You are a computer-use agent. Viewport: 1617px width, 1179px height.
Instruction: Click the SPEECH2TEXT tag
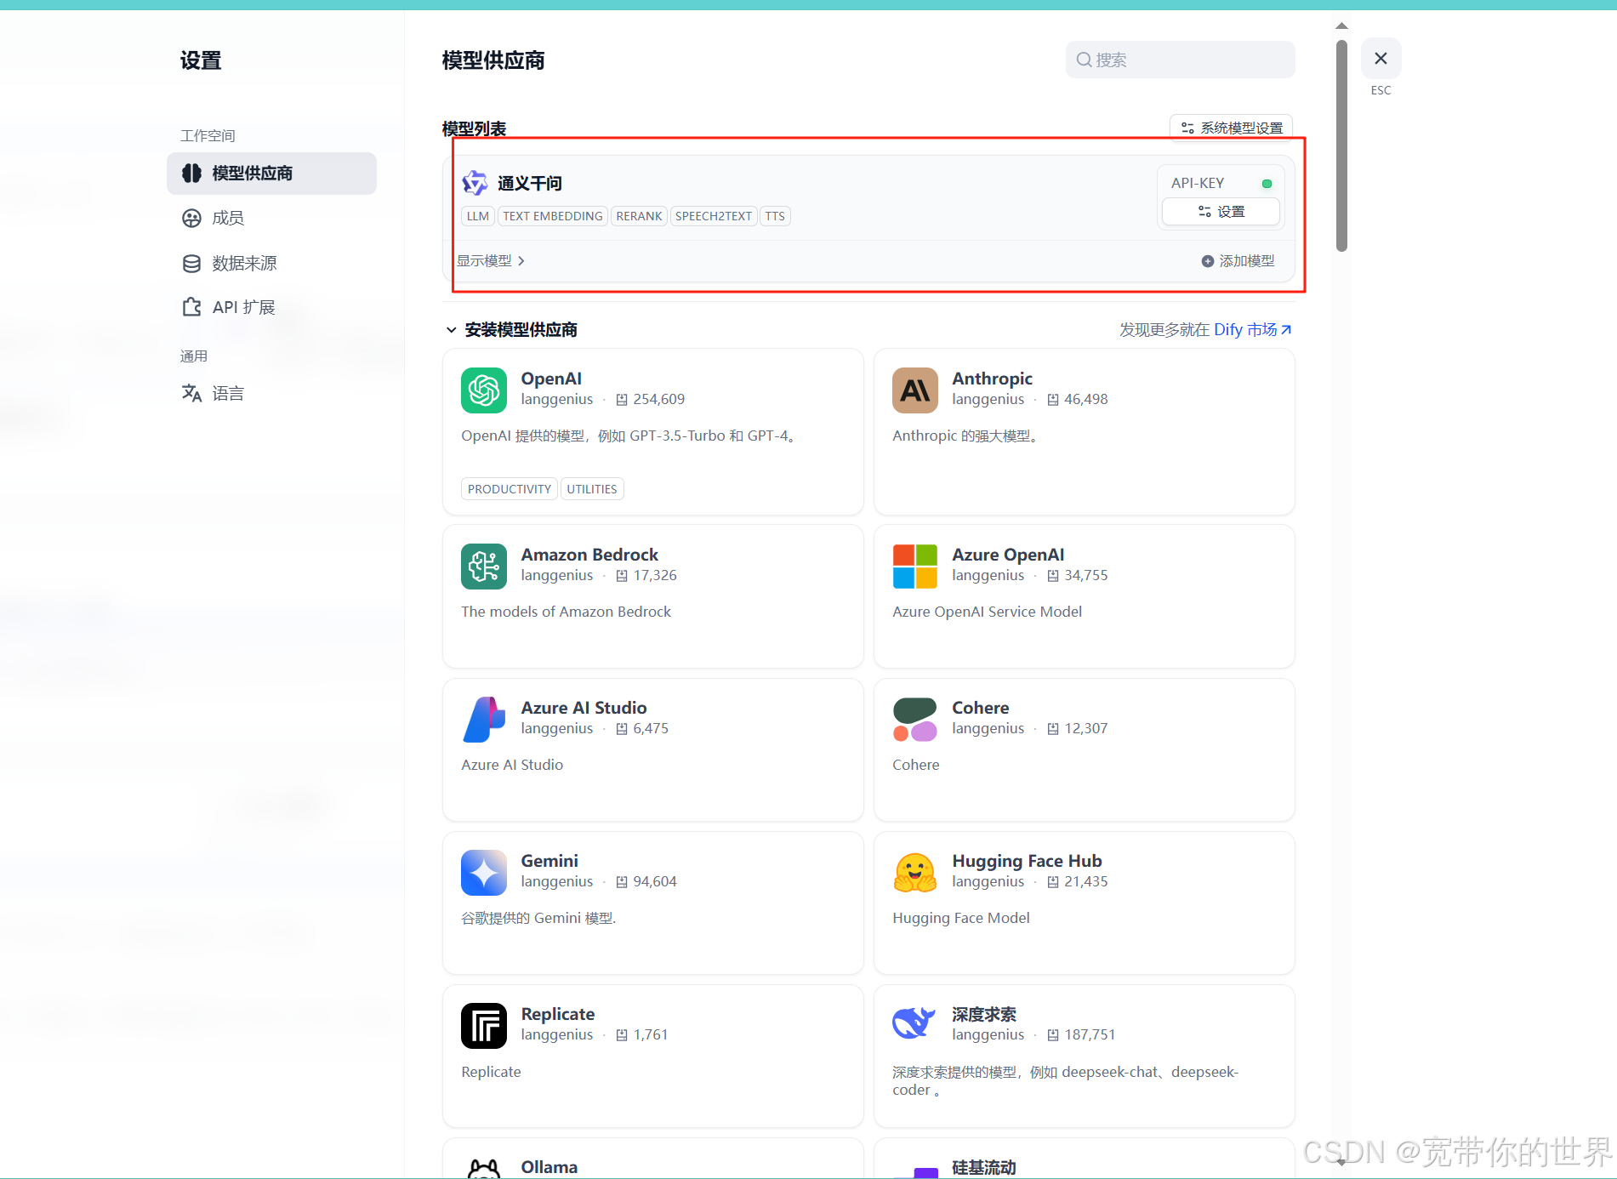point(713,216)
